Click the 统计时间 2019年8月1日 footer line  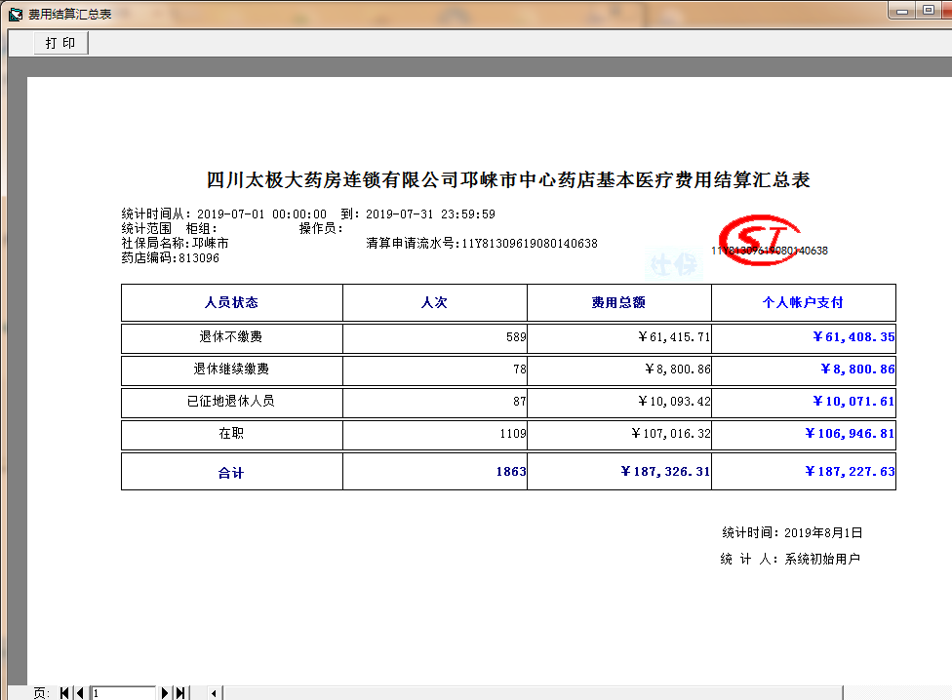point(792,532)
